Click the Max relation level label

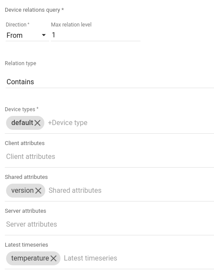click(x=71, y=25)
